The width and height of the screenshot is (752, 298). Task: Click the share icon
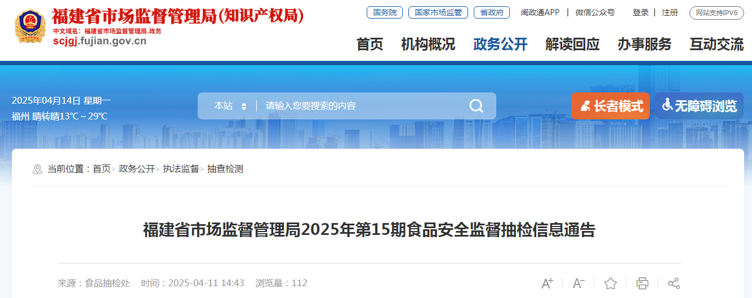point(674,283)
